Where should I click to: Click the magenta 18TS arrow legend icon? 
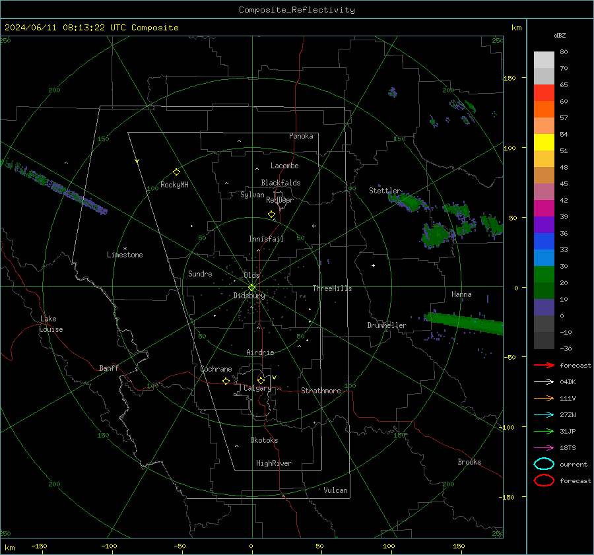[544, 448]
